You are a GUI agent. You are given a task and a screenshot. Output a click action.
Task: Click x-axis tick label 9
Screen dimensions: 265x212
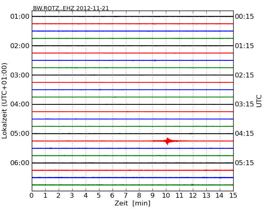pos(152,196)
